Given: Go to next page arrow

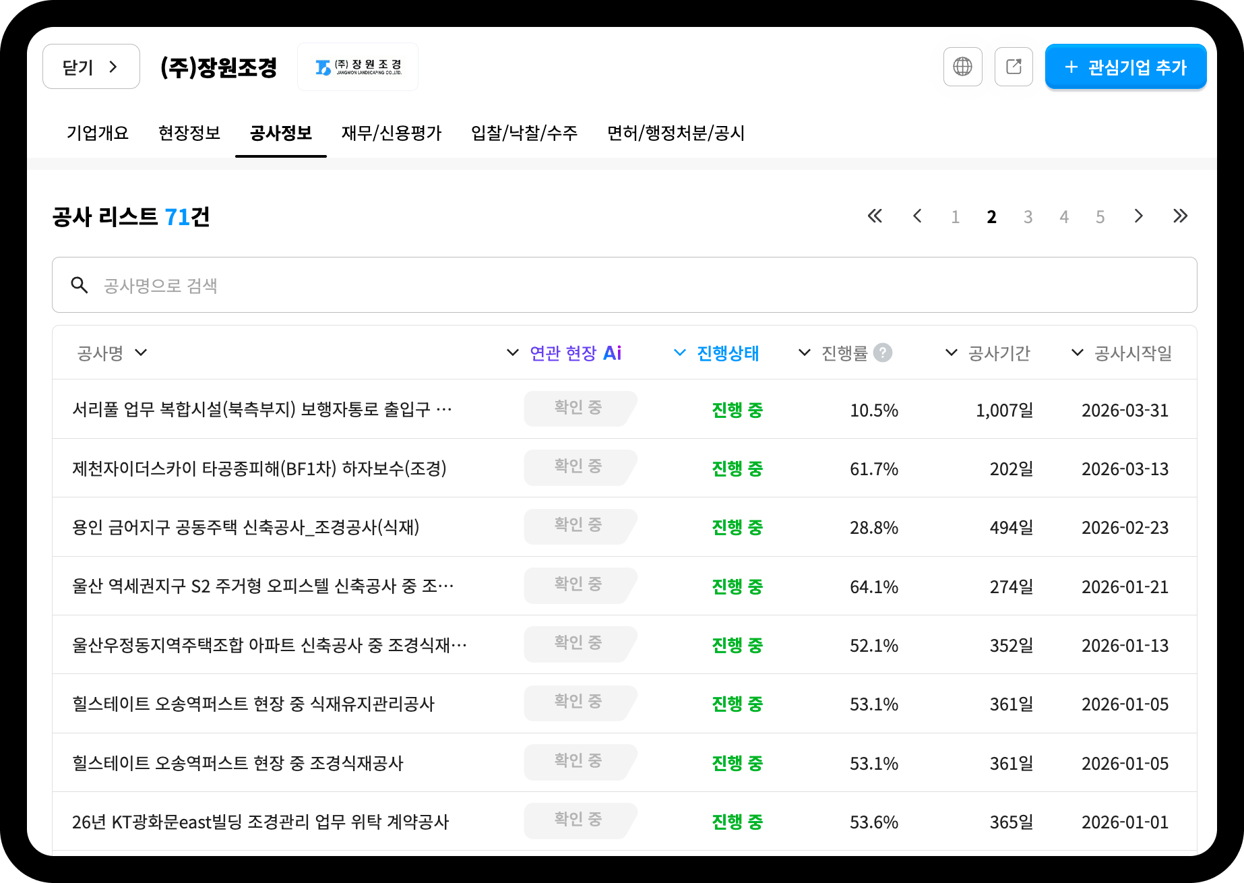Looking at the screenshot, I should (1138, 216).
